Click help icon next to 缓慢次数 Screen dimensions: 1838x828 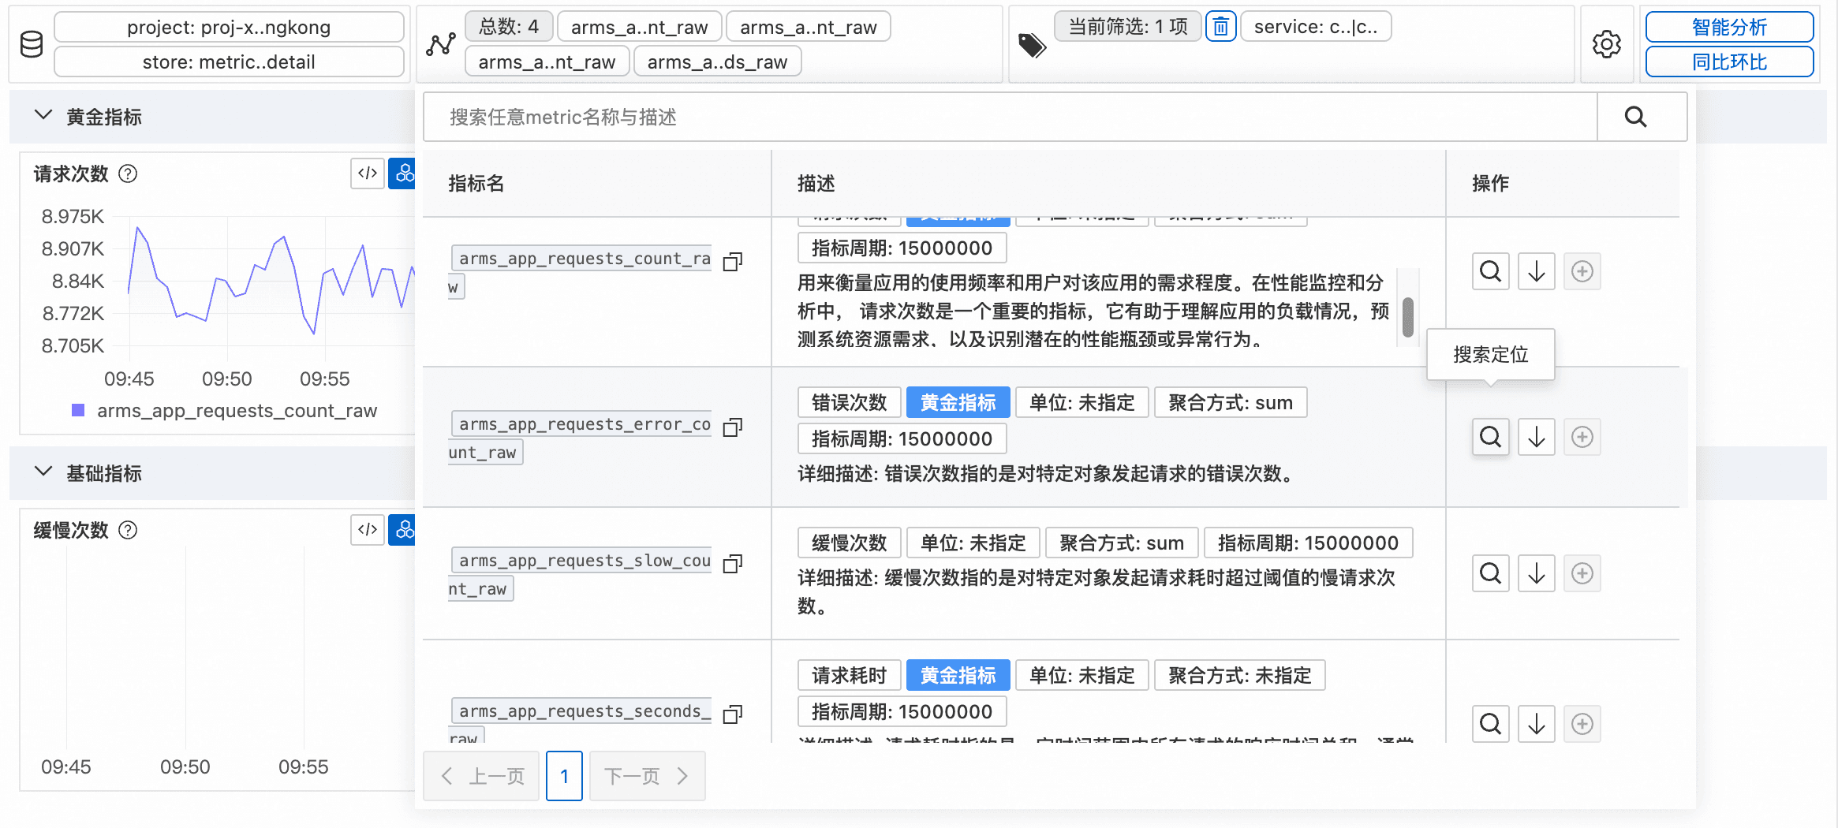(x=128, y=530)
